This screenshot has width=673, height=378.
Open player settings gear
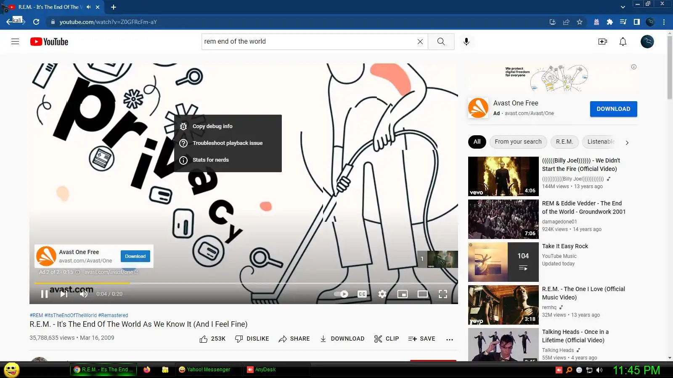[x=382, y=294]
